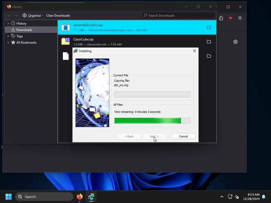This screenshot has height=203, width=271.
Task: Click the network display tray icon
Action: (230, 197)
